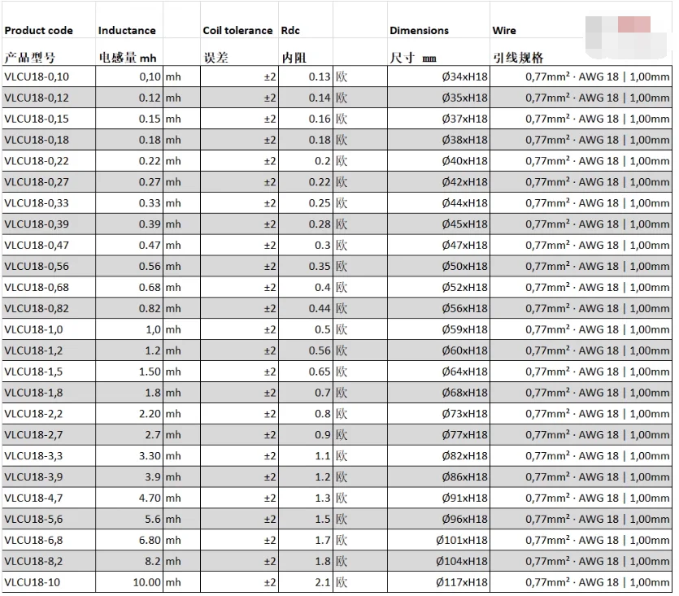
Task: Click the Rdc value 0.65
Action: pyautogui.click(x=306, y=372)
